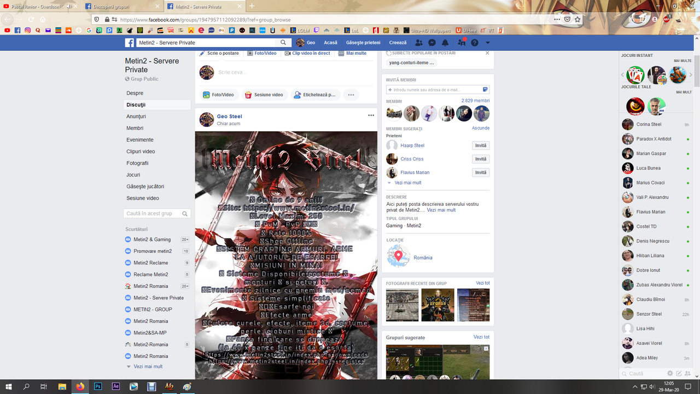
Task: Switch to Descoperă grupuri browser tab
Action: 123,6
